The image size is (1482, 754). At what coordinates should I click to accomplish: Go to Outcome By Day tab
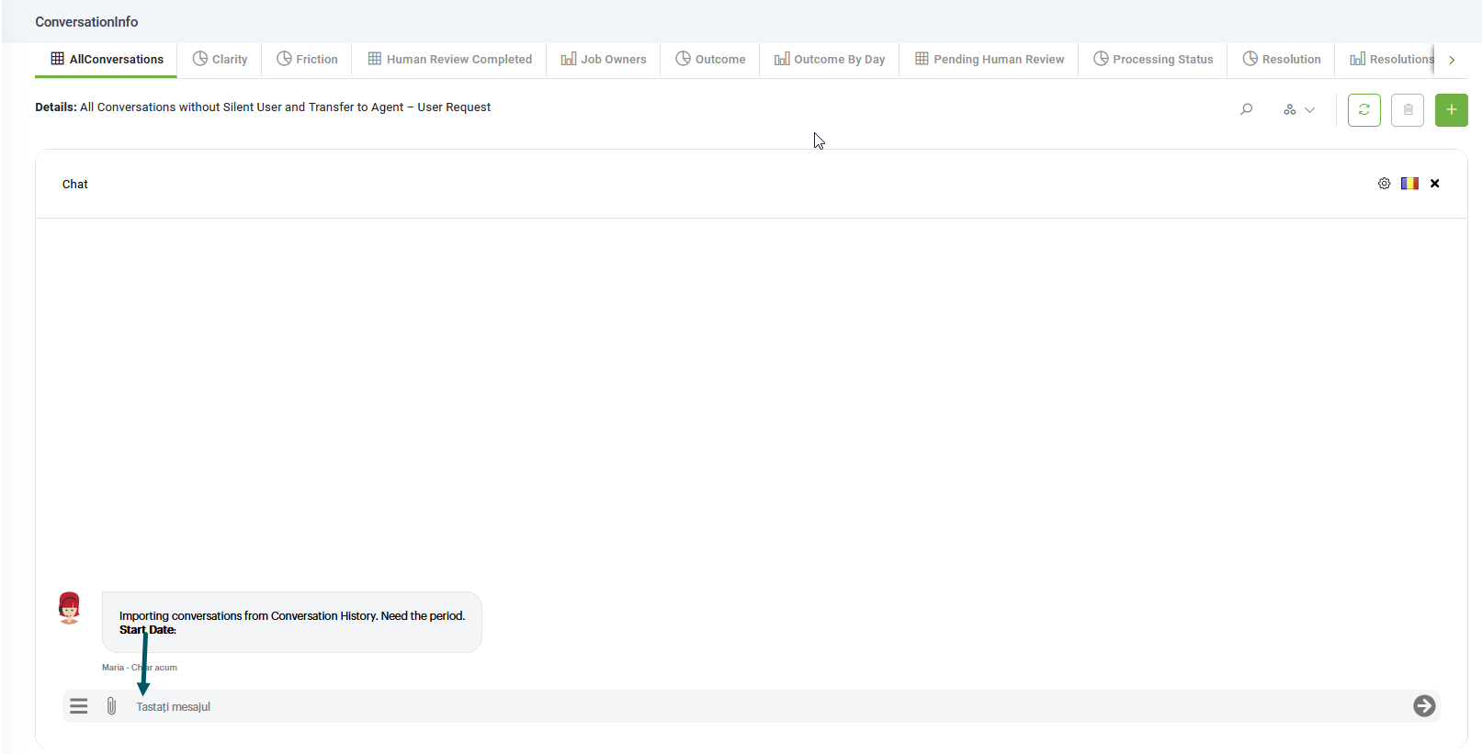[829, 60]
